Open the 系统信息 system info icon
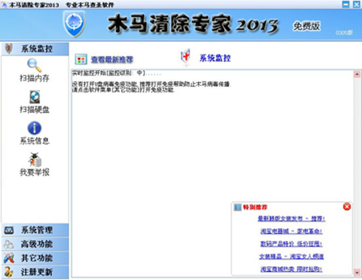 point(34,133)
